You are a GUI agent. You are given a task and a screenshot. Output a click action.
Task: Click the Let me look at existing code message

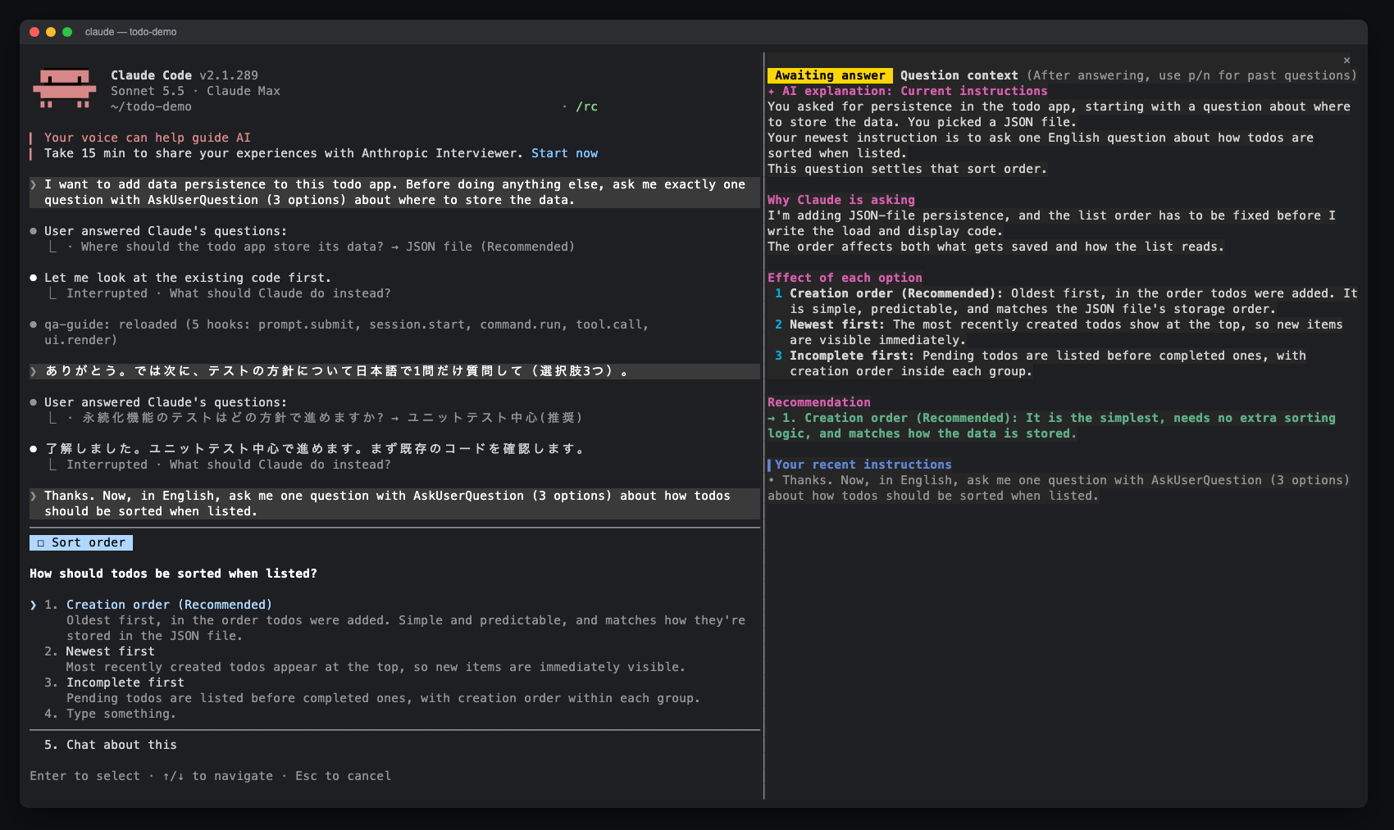[188, 278]
